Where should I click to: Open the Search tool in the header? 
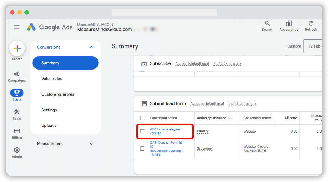point(267,26)
